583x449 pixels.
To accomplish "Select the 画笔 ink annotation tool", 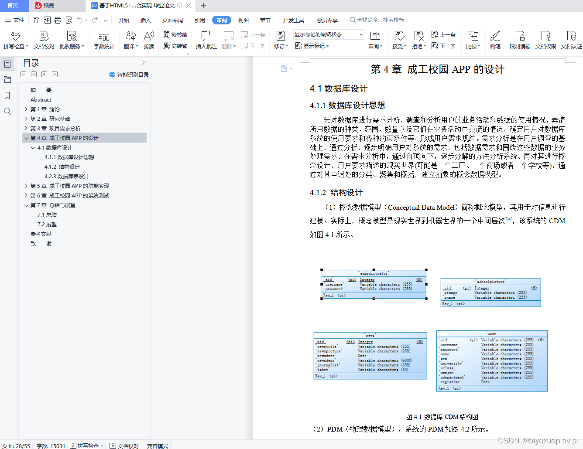I will tap(495, 39).
